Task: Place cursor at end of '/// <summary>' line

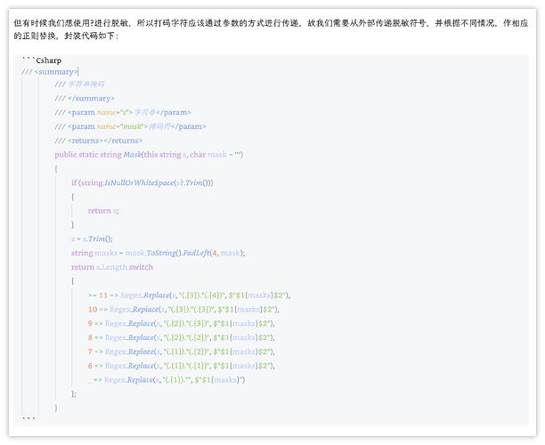Action: [x=78, y=72]
